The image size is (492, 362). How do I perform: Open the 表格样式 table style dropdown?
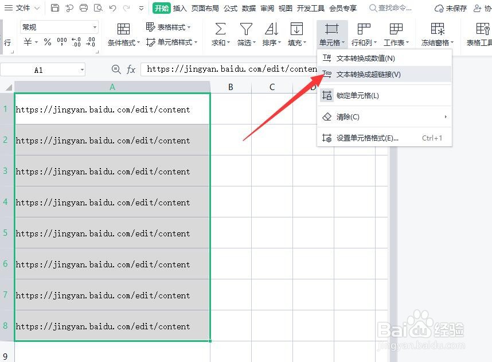[168, 28]
